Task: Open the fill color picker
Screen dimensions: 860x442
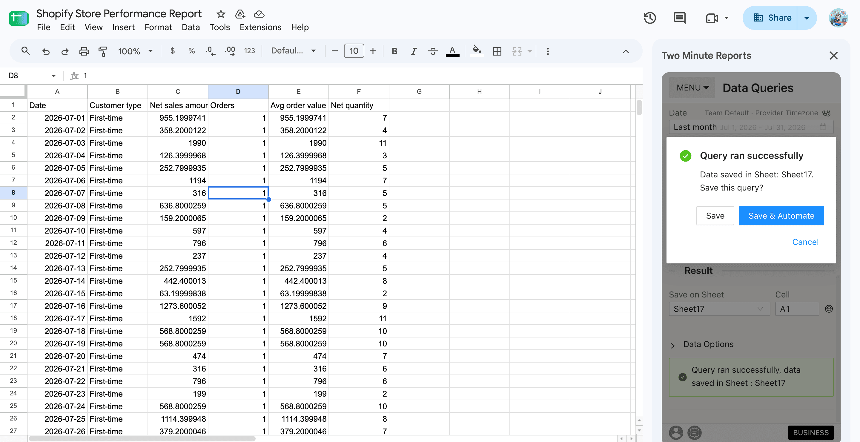Action: pyautogui.click(x=477, y=51)
